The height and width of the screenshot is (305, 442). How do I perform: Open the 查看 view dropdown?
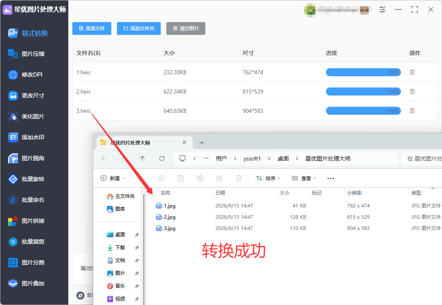click(304, 178)
